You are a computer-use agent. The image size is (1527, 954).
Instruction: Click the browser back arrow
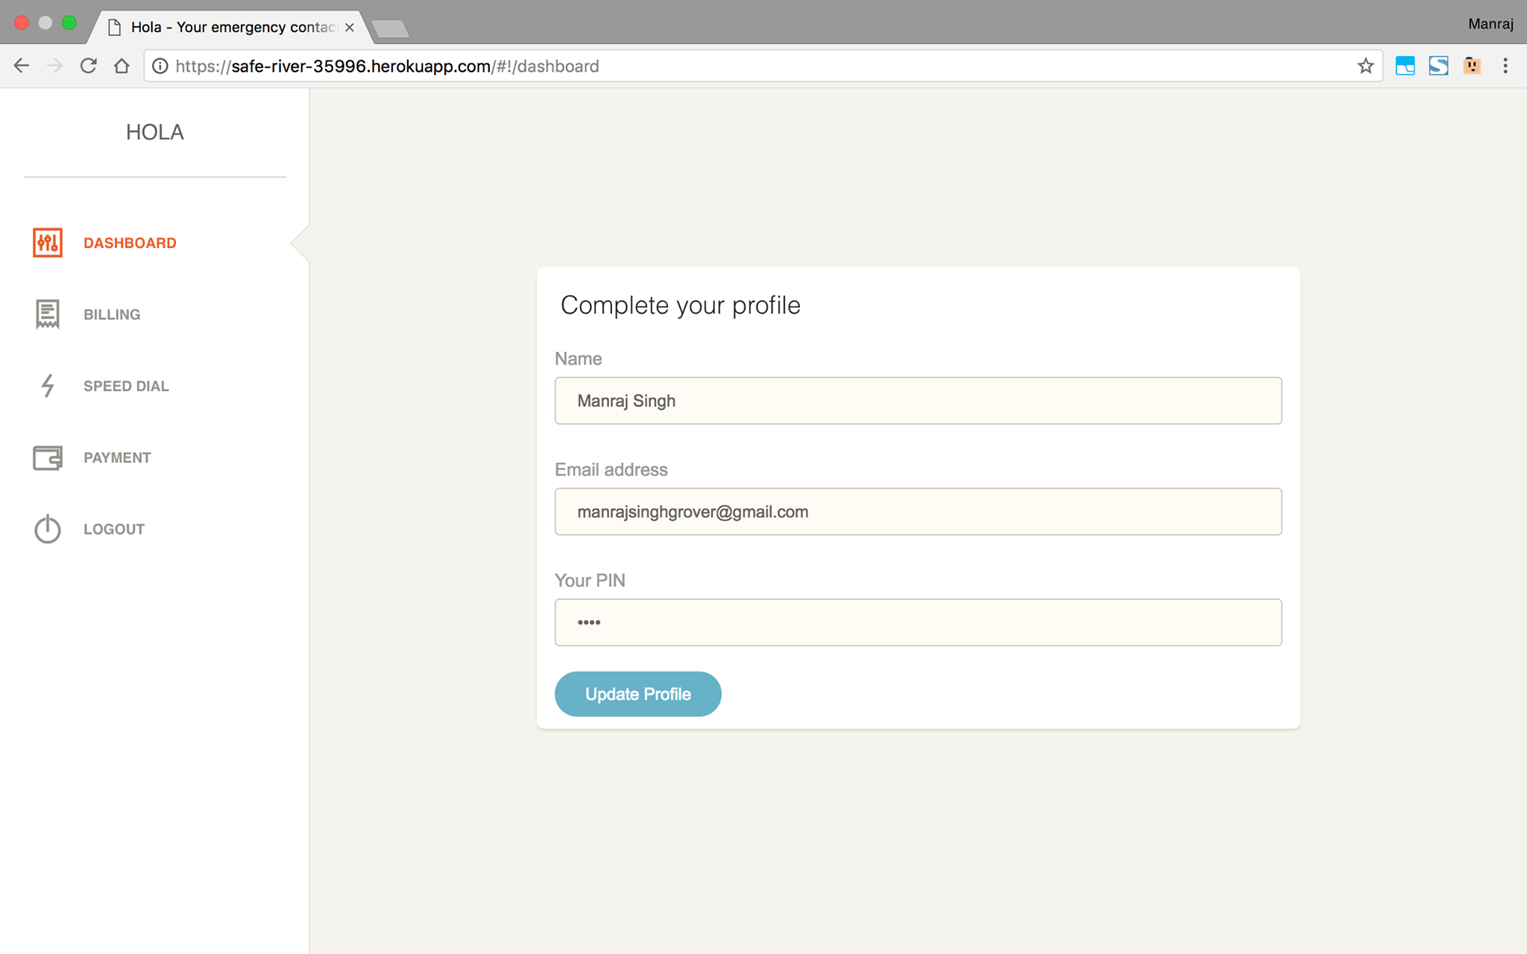[22, 66]
